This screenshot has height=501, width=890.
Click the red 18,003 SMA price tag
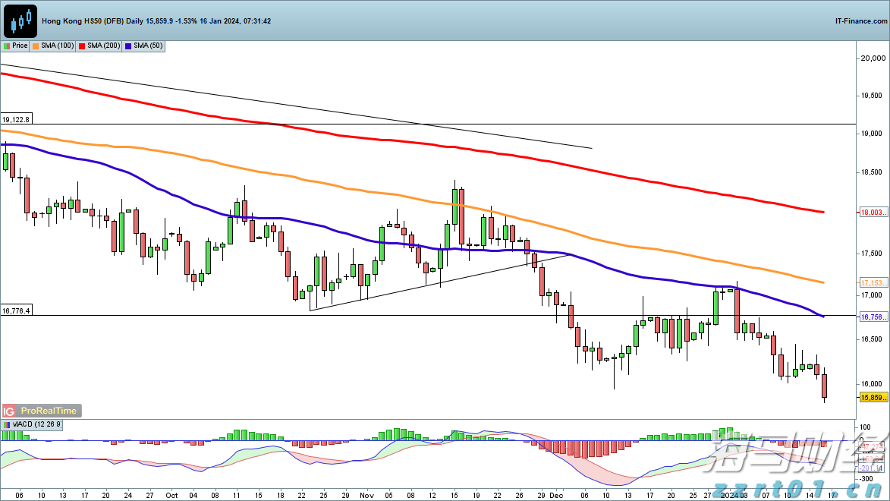click(871, 213)
